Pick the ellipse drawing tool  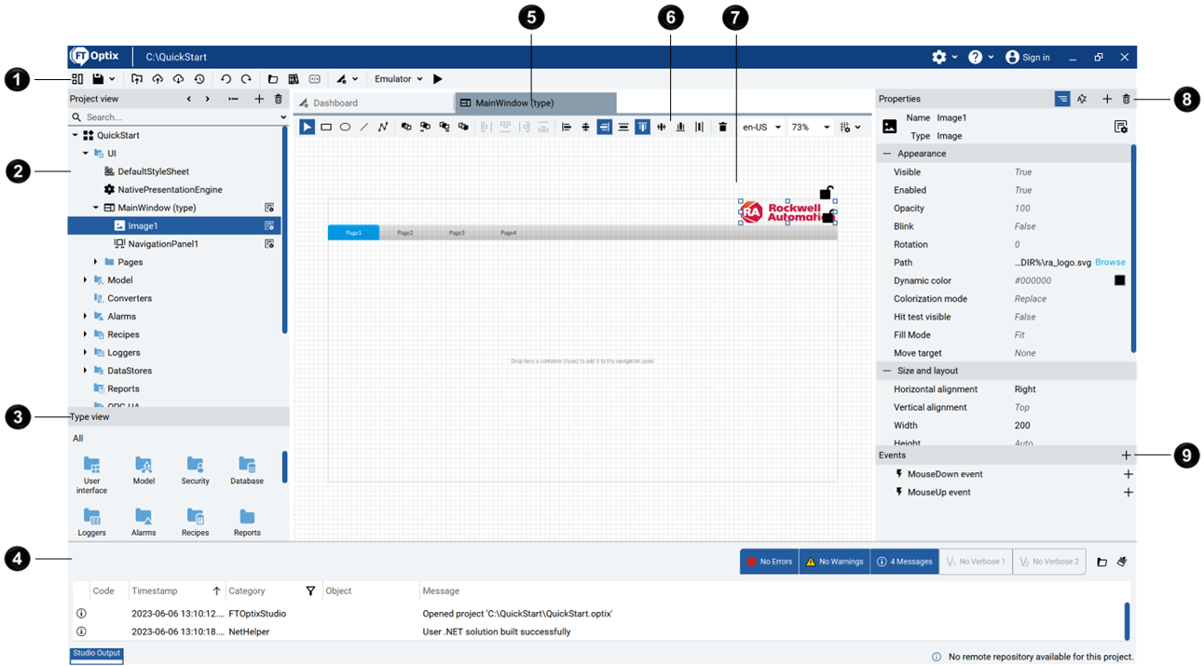(x=345, y=128)
